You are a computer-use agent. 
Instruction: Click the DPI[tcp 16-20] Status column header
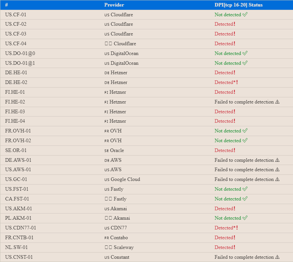click(x=238, y=5)
